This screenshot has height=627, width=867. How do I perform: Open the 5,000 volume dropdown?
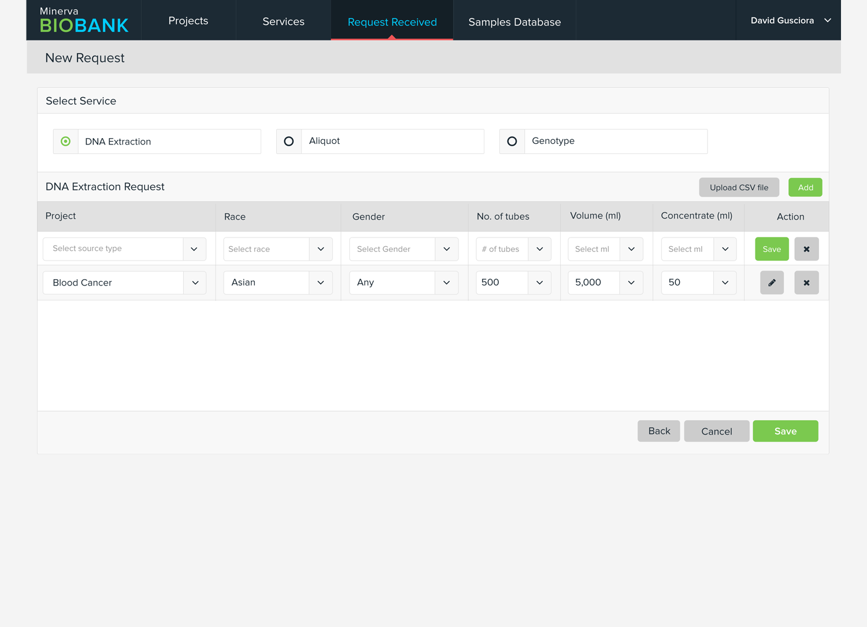pos(605,283)
